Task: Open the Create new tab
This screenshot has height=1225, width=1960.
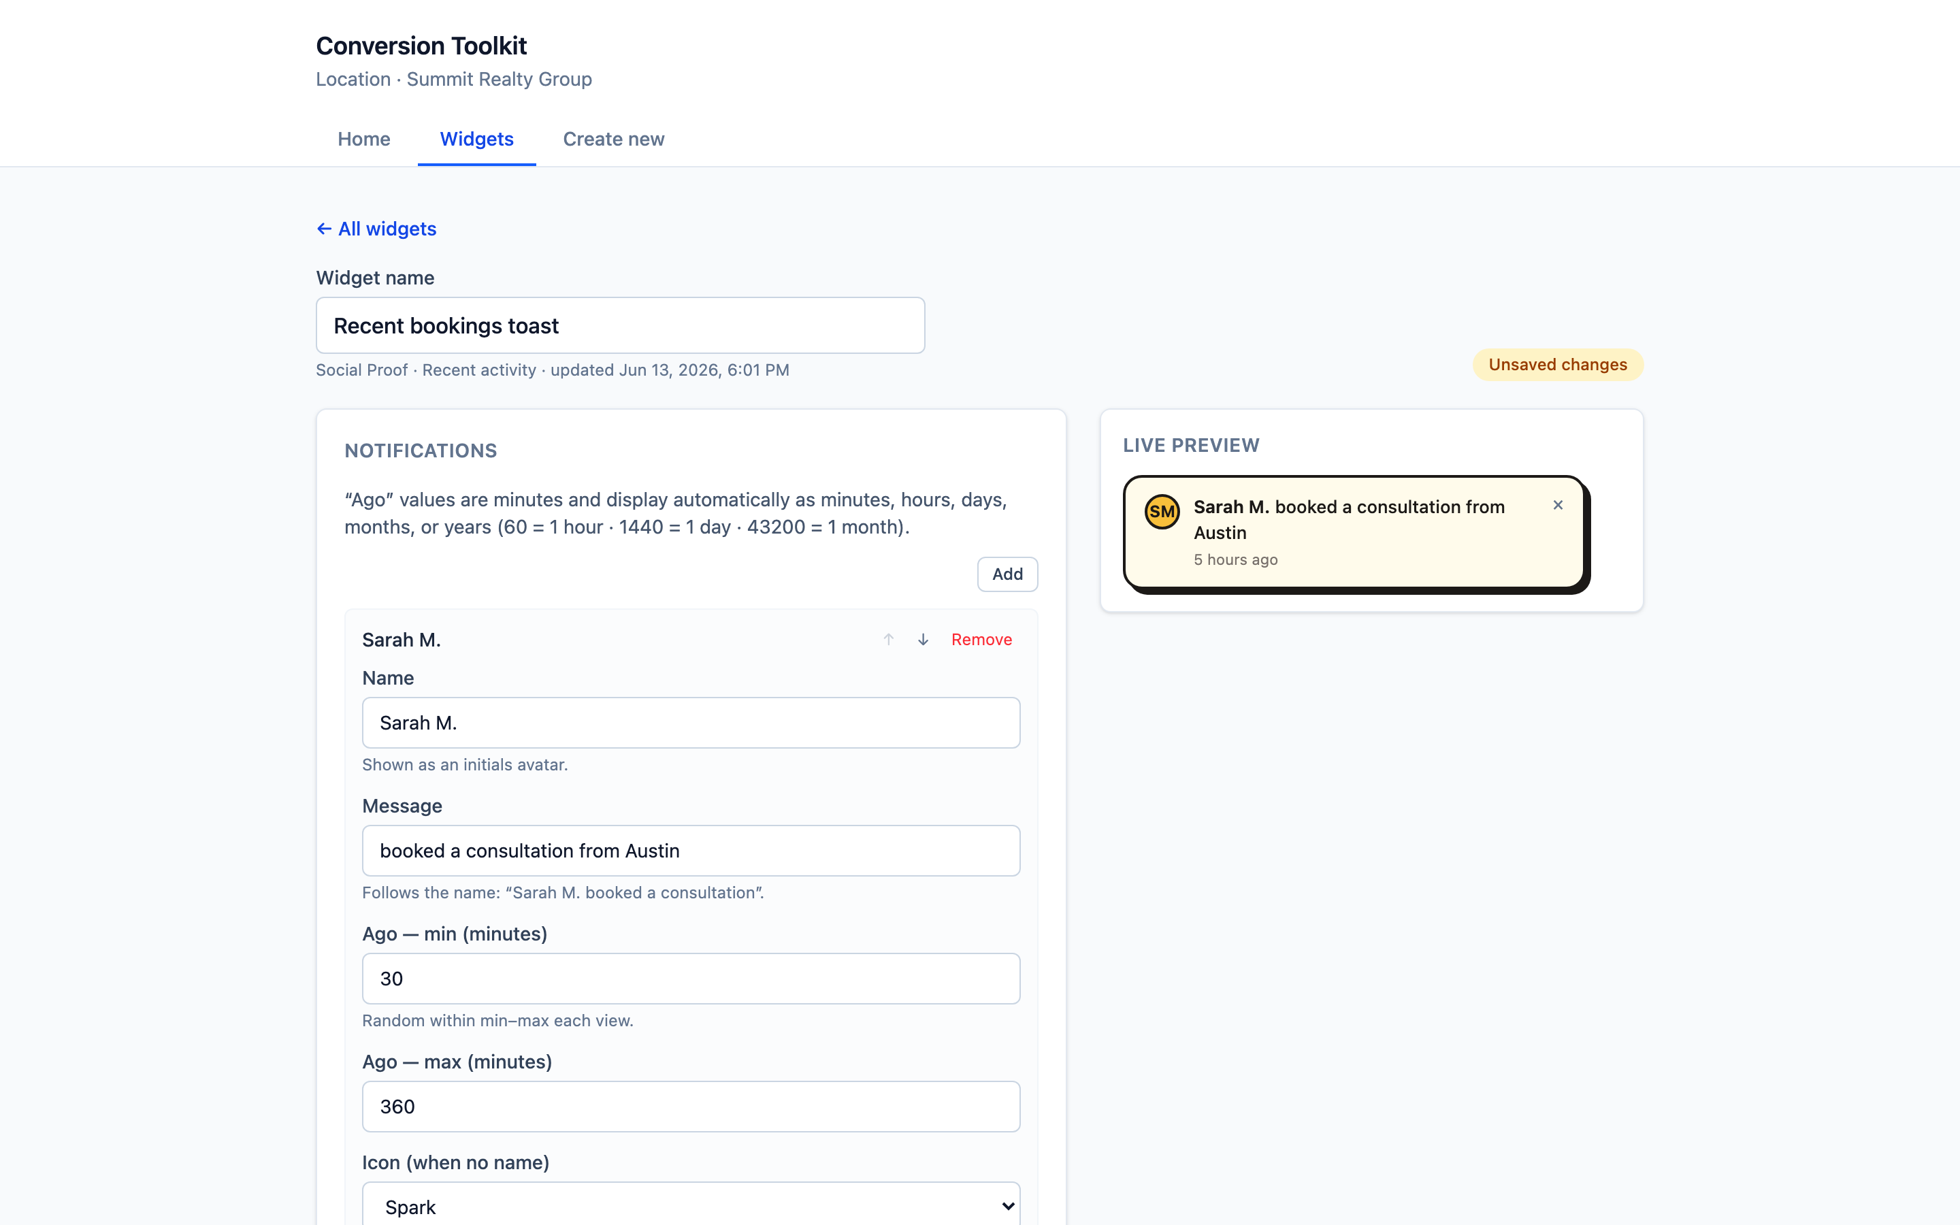Action: click(x=613, y=139)
